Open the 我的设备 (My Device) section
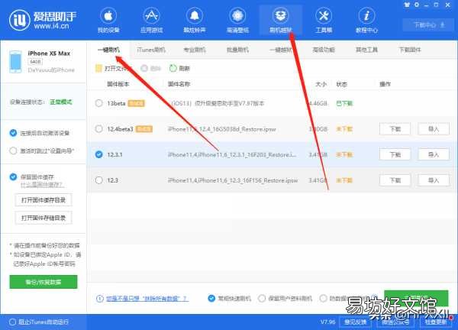Image resolution: width=458 pixels, height=330 pixels. coord(108,20)
